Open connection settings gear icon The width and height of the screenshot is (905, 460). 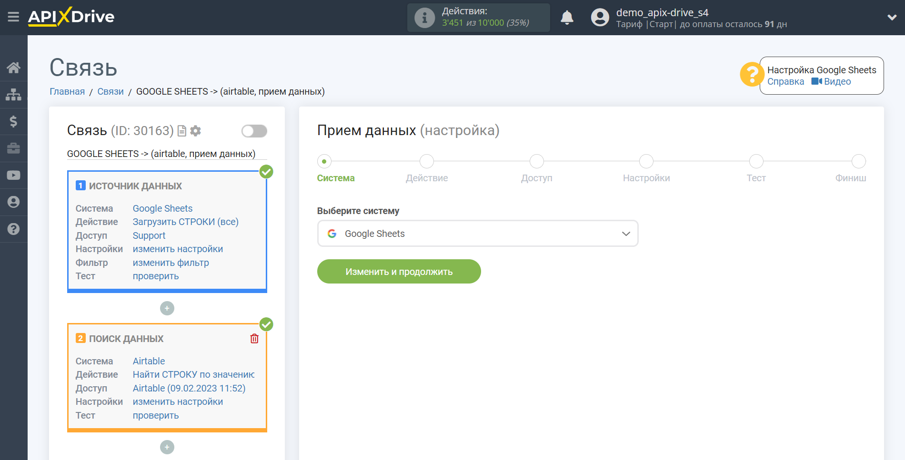195,131
